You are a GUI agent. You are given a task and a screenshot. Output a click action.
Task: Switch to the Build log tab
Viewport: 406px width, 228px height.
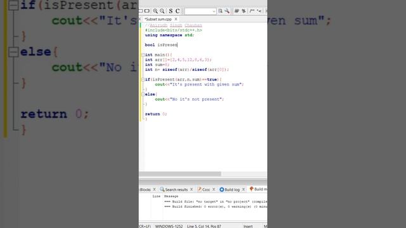232,189
